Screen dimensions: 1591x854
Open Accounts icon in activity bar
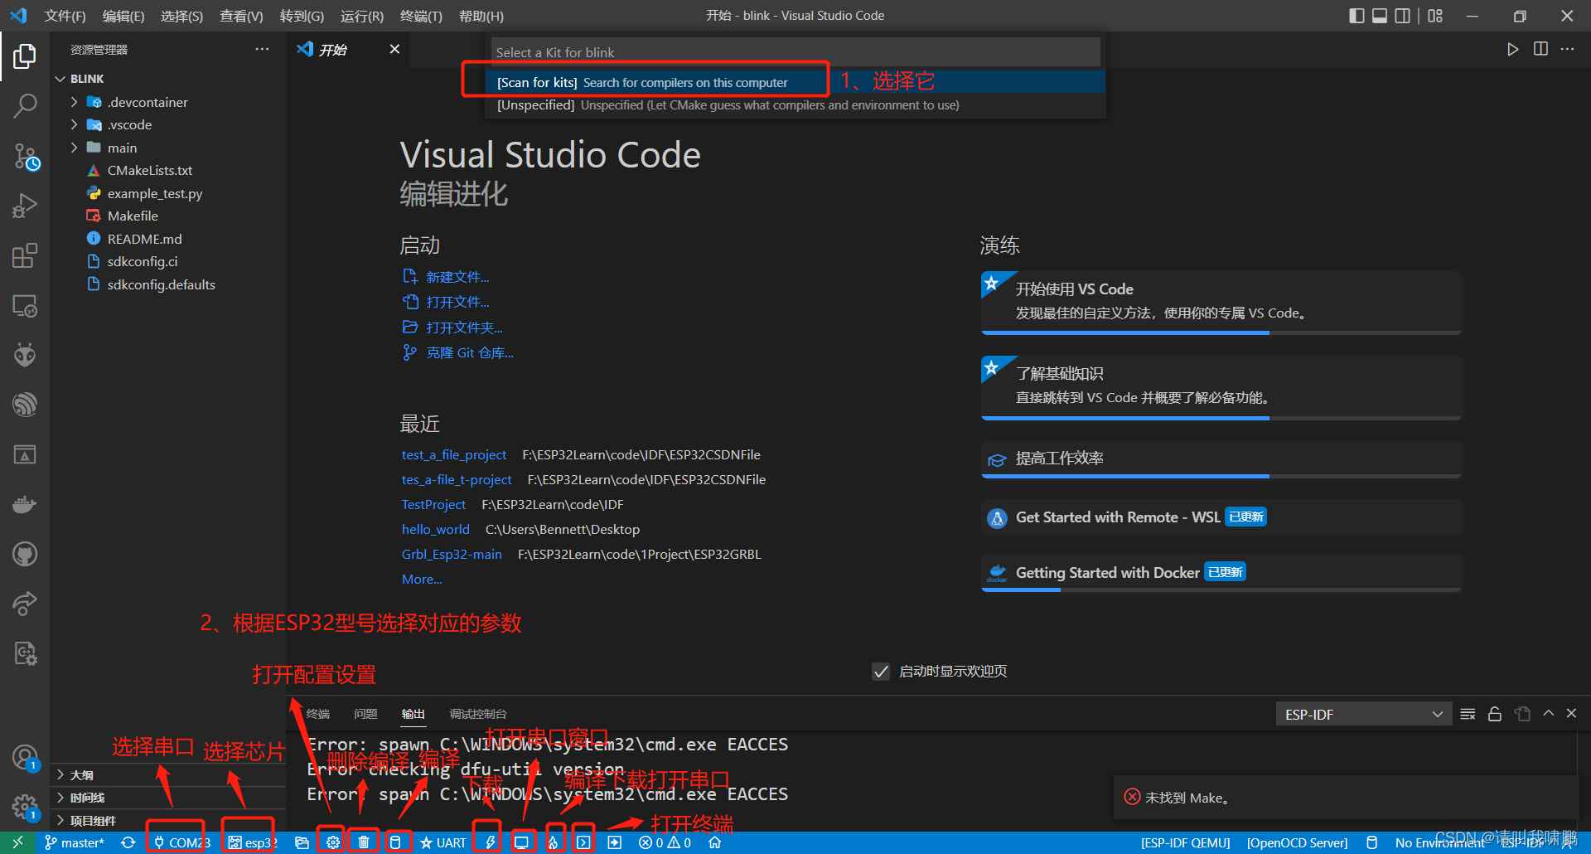click(x=25, y=757)
